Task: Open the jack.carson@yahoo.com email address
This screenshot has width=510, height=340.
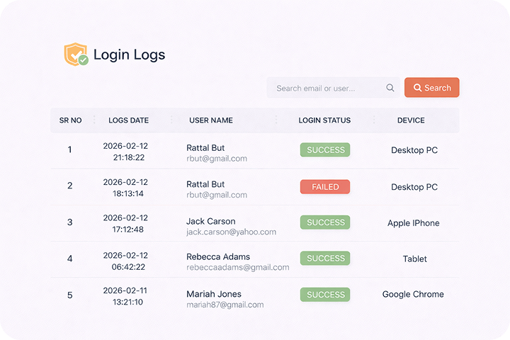Action: click(231, 232)
